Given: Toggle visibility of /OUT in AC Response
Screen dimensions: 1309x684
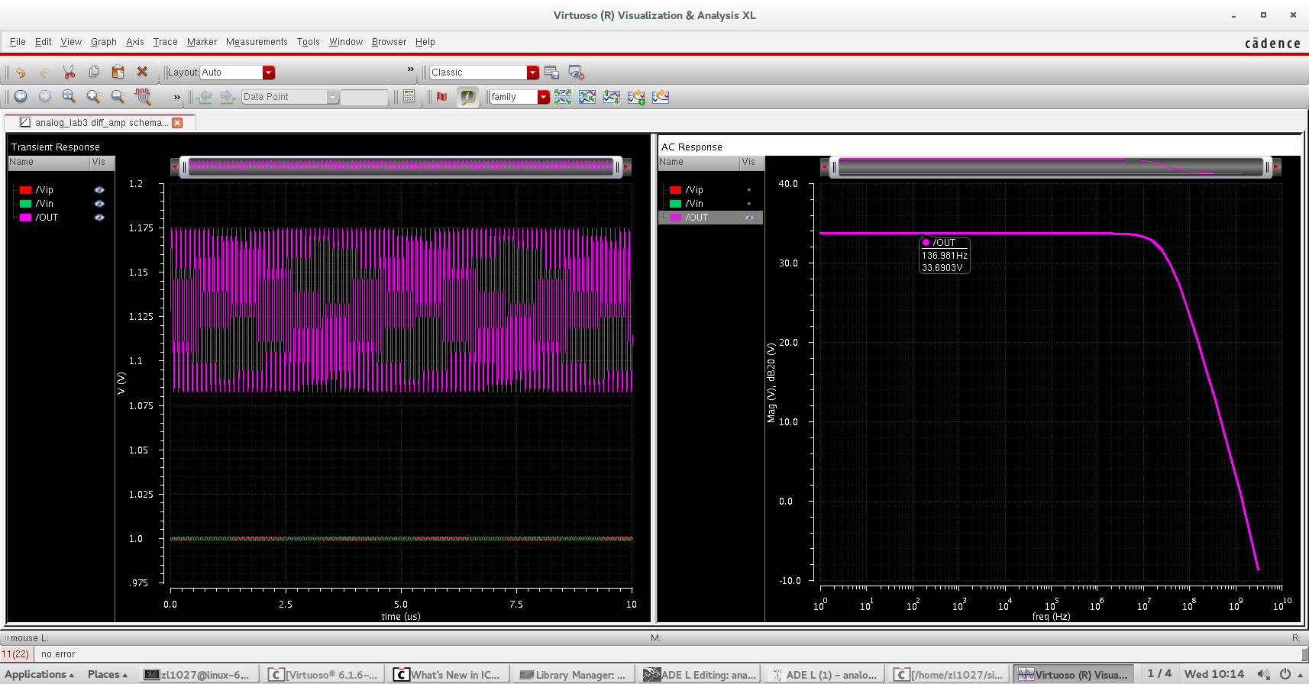Looking at the screenshot, I should click(749, 218).
